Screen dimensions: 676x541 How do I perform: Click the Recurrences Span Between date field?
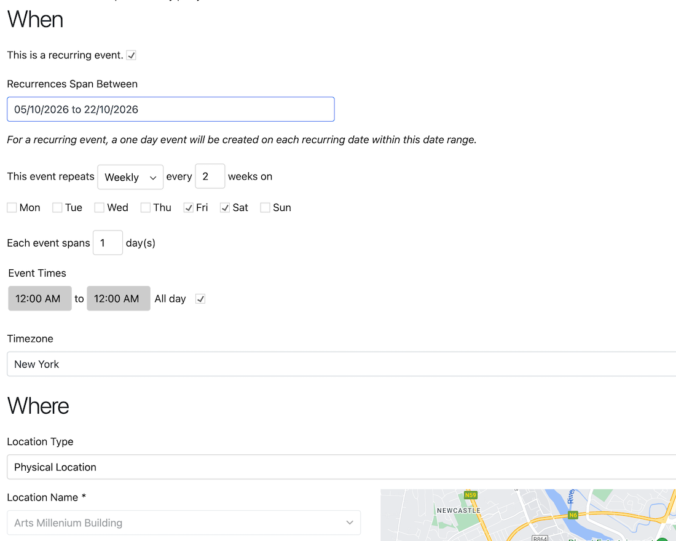tap(170, 109)
